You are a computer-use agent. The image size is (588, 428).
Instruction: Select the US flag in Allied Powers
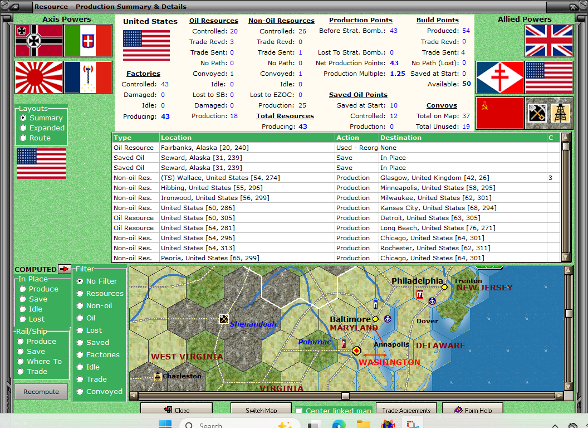(x=549, y=77)
